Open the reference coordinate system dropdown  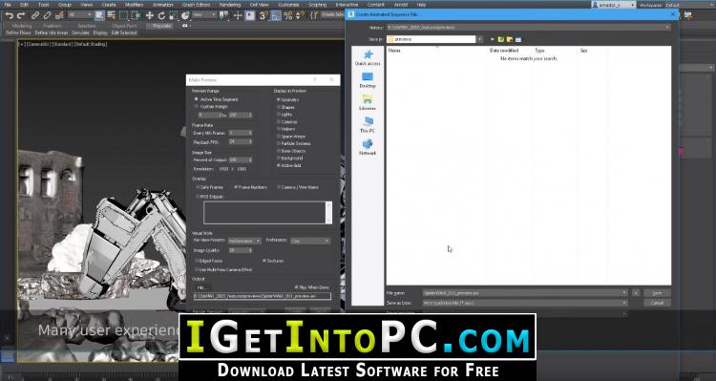point(203,15)
